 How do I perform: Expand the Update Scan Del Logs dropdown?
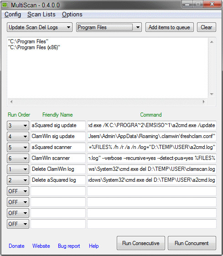coord(40,27)
